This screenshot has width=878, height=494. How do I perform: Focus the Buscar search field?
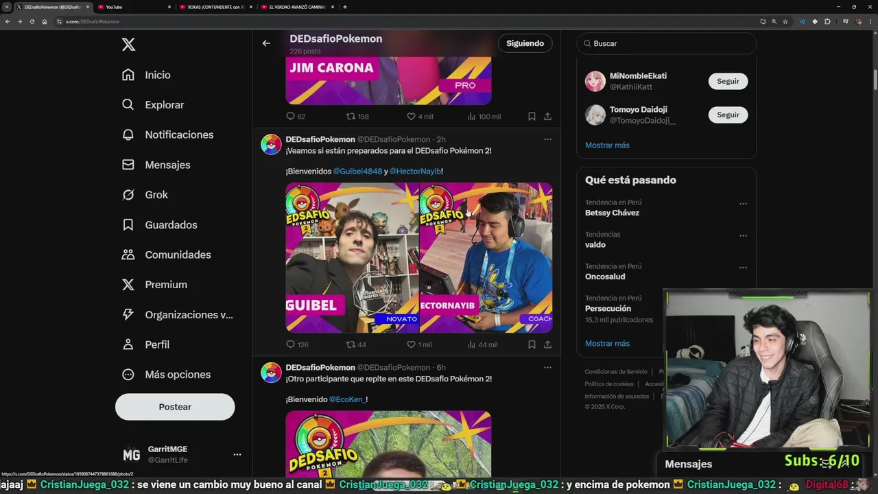(666, 43)
